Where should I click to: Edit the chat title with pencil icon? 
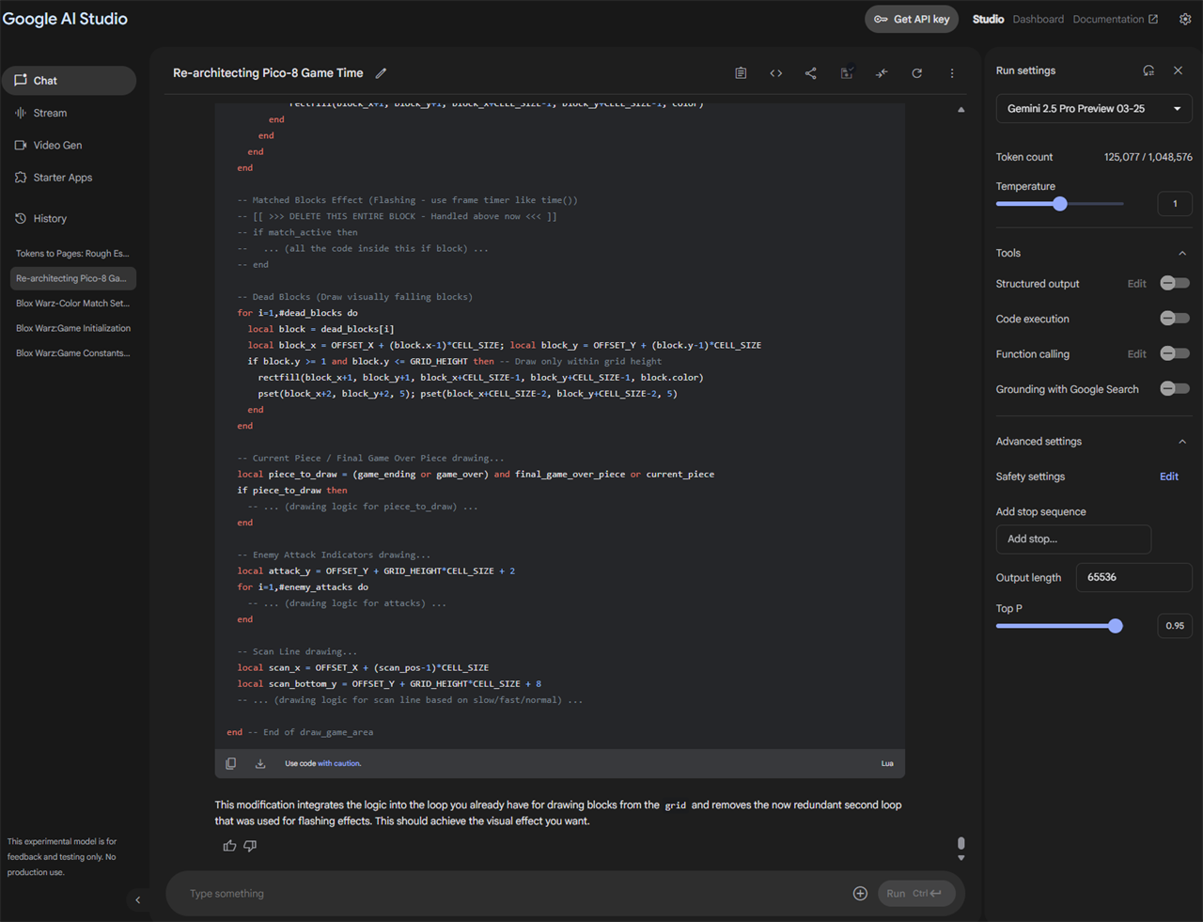click(381, 73)
